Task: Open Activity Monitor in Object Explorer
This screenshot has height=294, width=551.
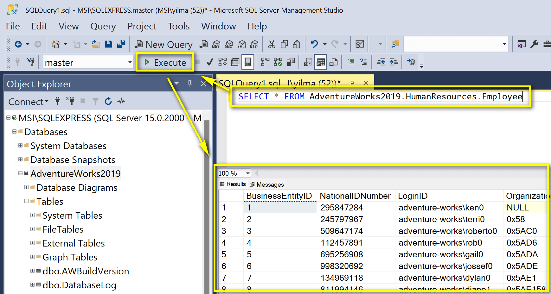Action: tap(121, 101)
